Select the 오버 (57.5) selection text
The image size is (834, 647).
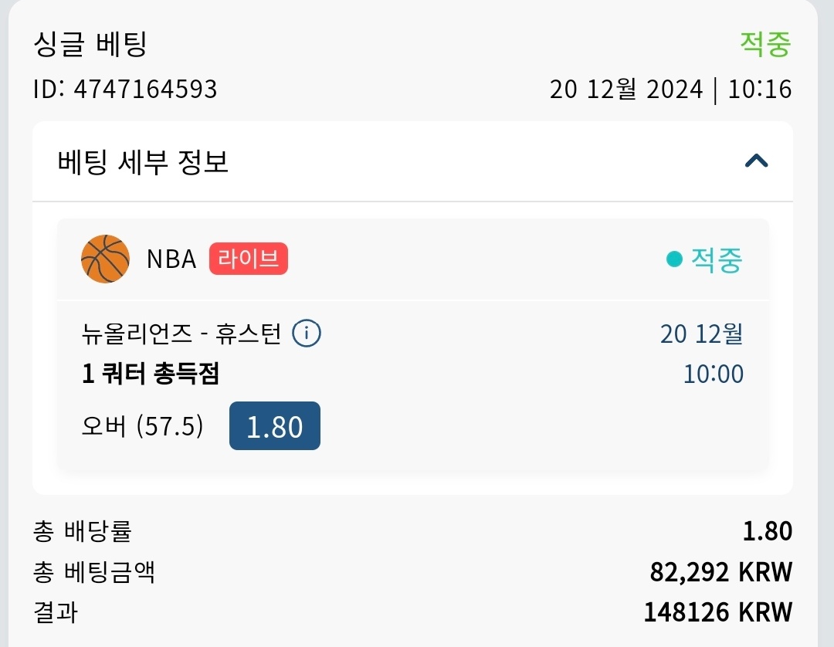pyautogui.click(x=142, y=425)
